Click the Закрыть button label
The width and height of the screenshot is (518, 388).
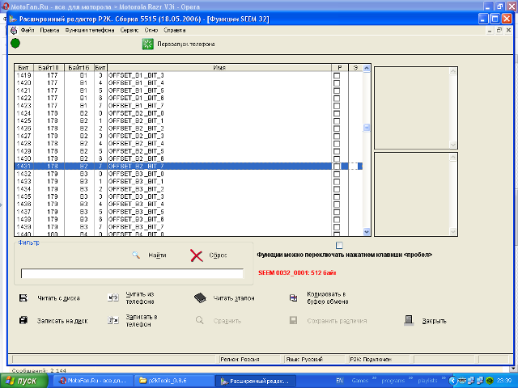click(x=434, y=321)
